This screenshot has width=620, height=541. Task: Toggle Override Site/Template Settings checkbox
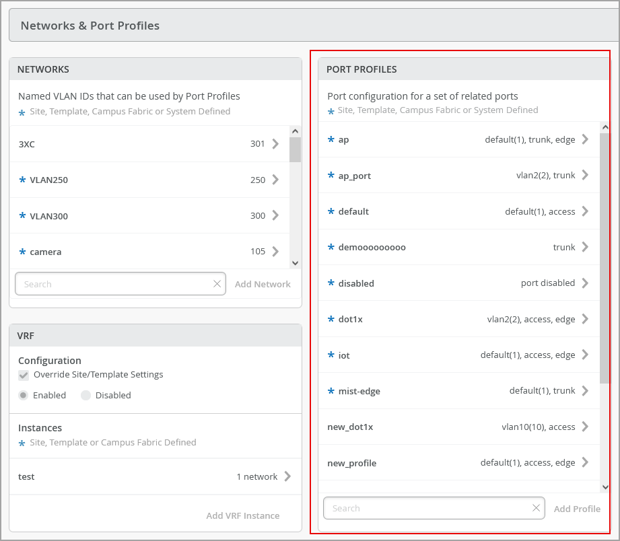[x=24, y=375]
